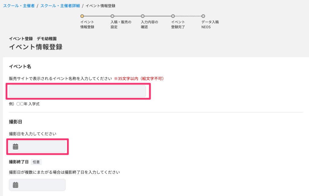The height and width of the screenshot is (196, 309).
Task: Click the データ入稿 NEOS step circle
Action: [203, 16]
